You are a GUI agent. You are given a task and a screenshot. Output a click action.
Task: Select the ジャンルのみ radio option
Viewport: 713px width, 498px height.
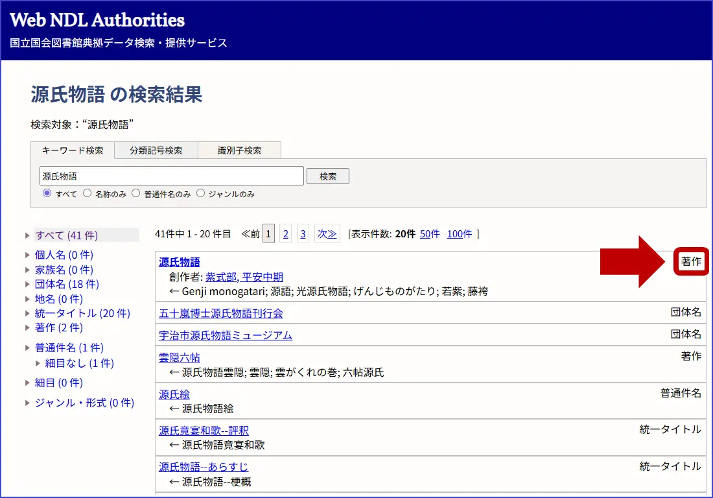click(200, 193)
